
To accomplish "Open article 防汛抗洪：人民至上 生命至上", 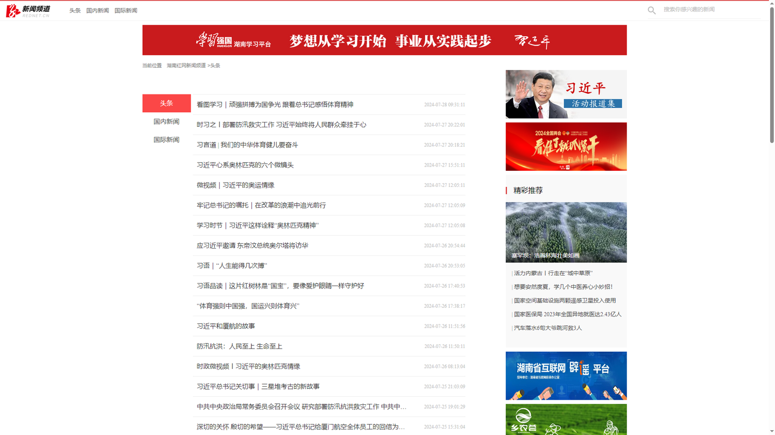I will point(239,346).
